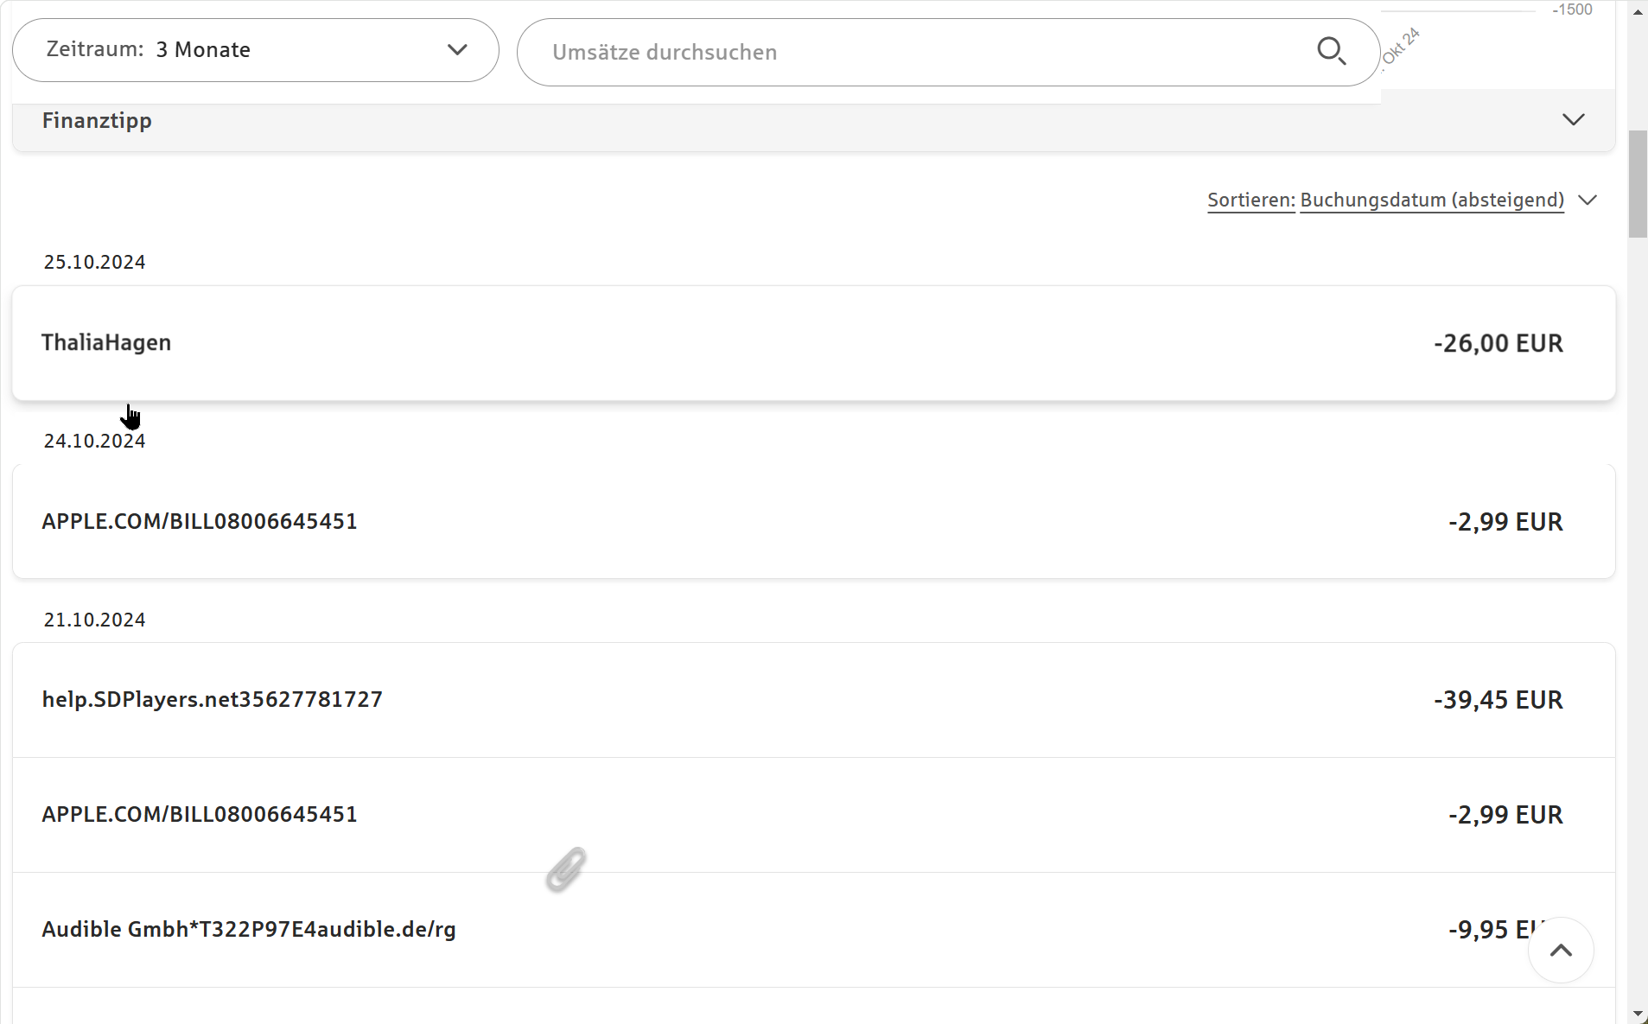Click the 21.10.2024 date heading
This screenshot has height=1024, width=1648.
94,620
